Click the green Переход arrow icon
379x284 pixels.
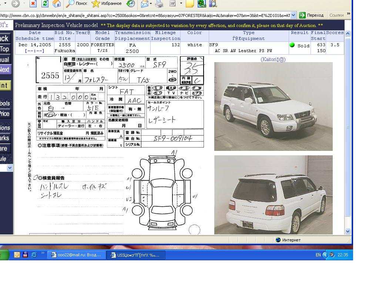tap(302, 15)
